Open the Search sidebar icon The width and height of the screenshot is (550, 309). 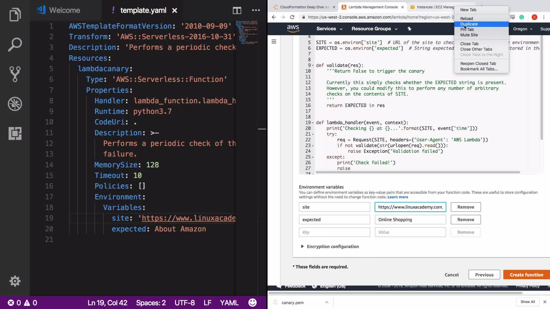click(15, 45)
